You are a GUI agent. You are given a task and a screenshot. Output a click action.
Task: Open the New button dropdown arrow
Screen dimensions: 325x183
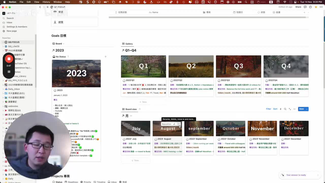point(307,109)
